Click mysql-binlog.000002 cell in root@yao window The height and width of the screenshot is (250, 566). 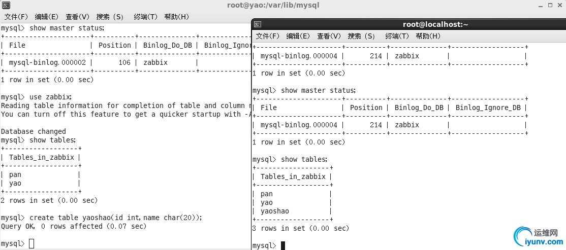click(x=48, y=62)
